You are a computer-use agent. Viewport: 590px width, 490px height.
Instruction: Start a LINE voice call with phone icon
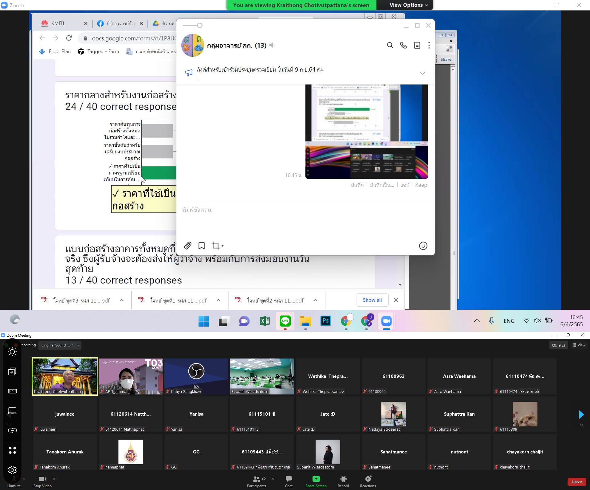403,45
